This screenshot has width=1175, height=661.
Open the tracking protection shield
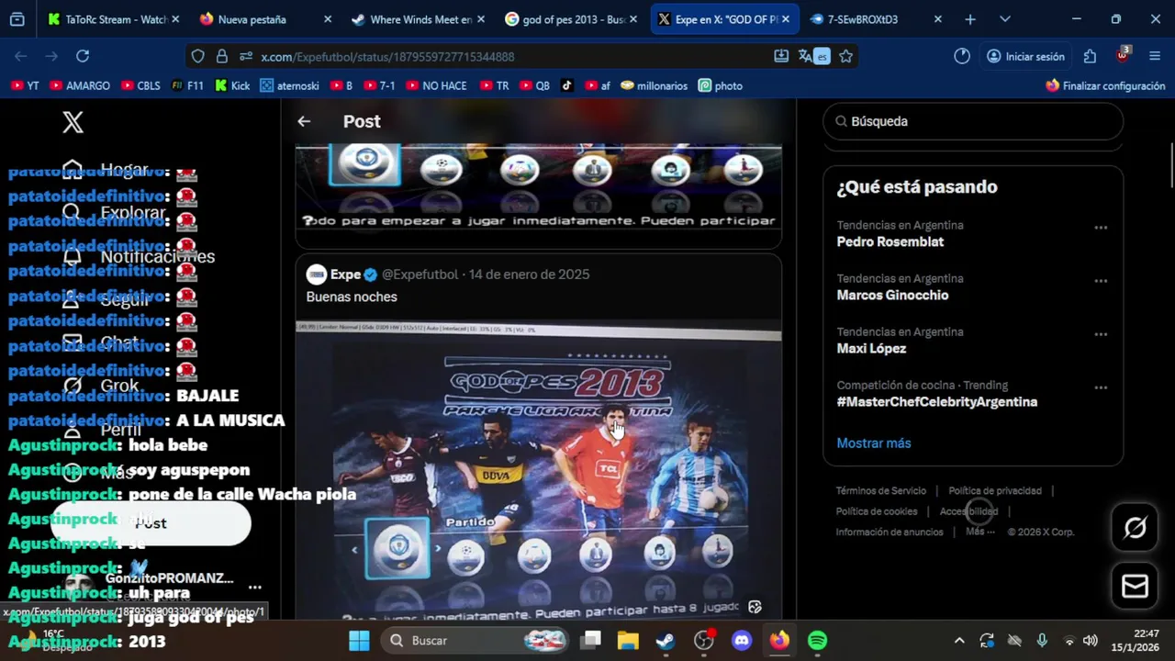[197, 56]
